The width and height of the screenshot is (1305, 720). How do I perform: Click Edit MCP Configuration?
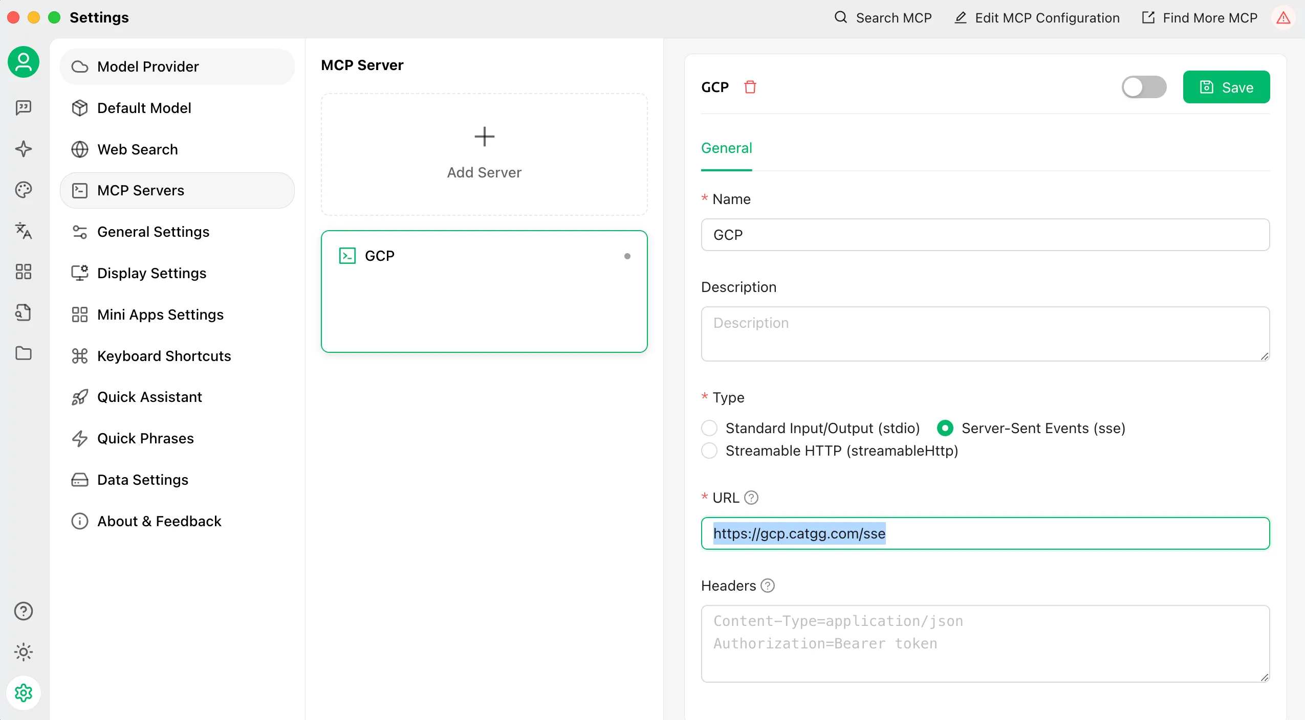[1037, 18]
